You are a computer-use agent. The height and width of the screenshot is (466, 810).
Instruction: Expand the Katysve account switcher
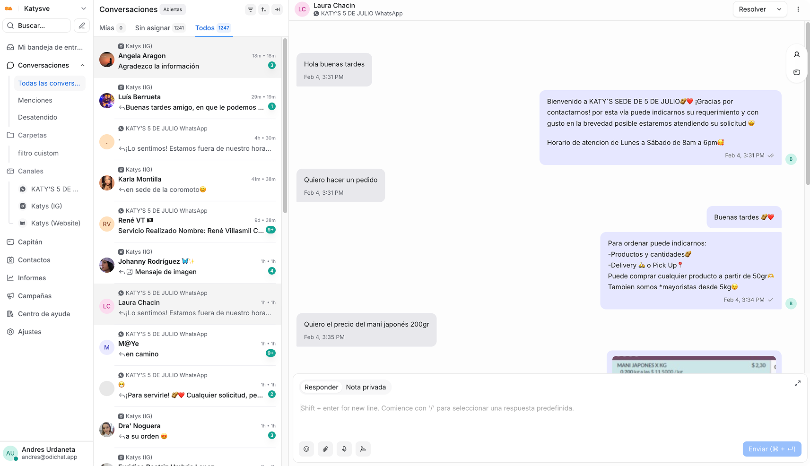coord(83,9)
